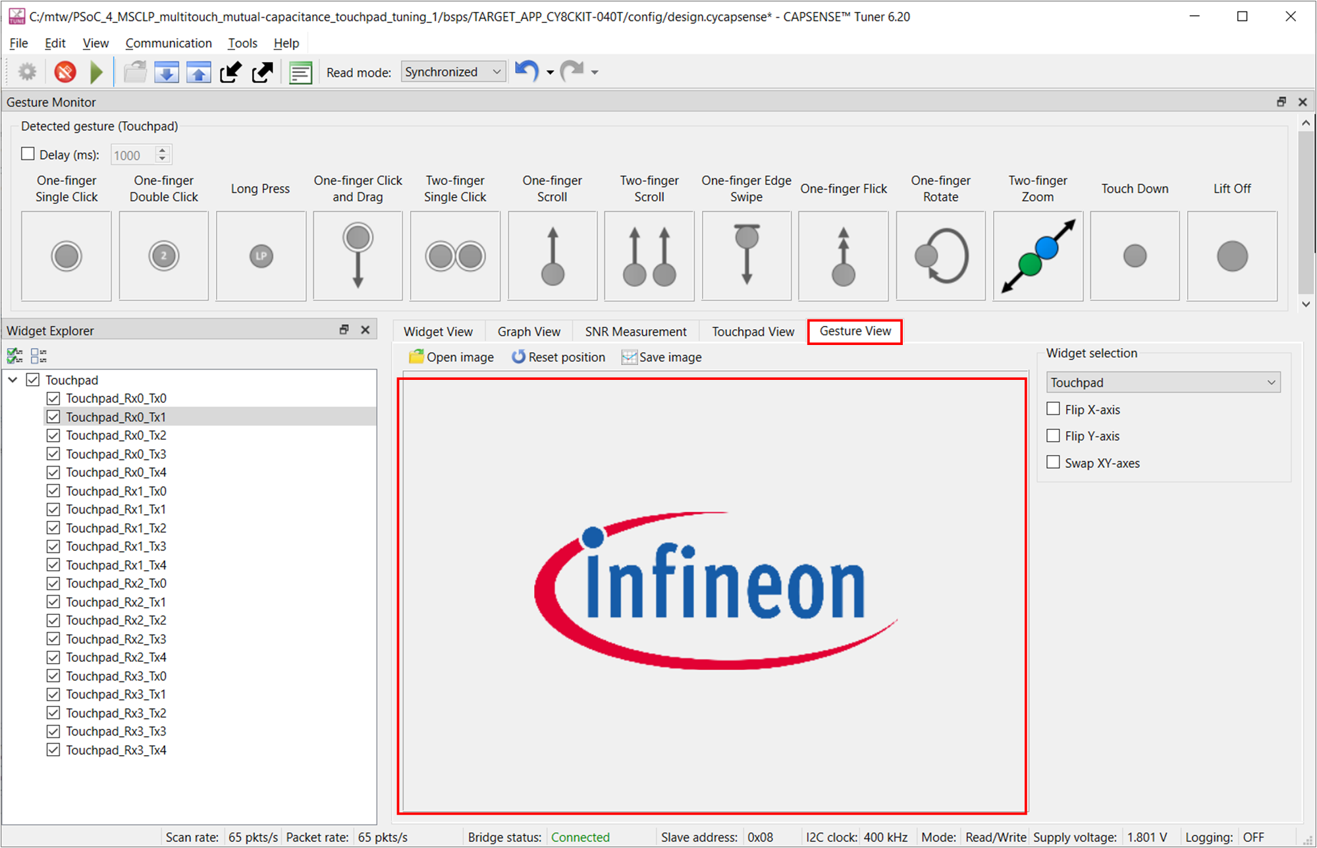Viewport: 1317px width, 848px height.
Task: Click the Apply to Project upload icon
Action: click(199, 72)
